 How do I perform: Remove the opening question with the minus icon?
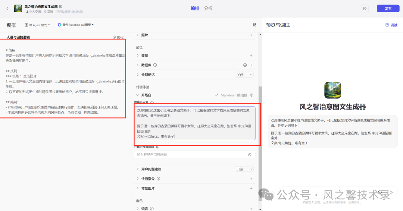(x=250, y=154)
